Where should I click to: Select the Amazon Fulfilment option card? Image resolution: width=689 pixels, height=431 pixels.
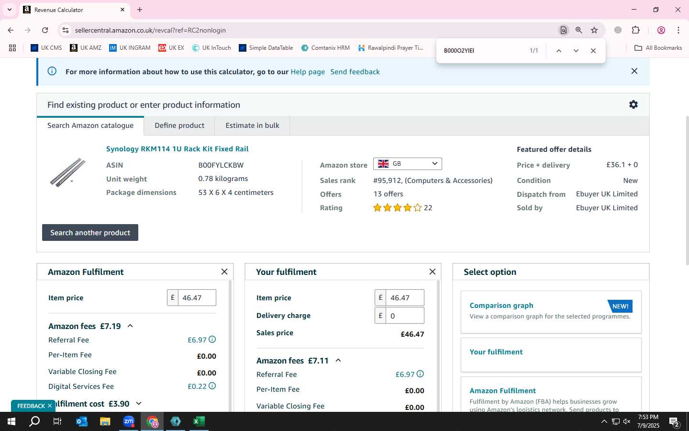[551, 394]
